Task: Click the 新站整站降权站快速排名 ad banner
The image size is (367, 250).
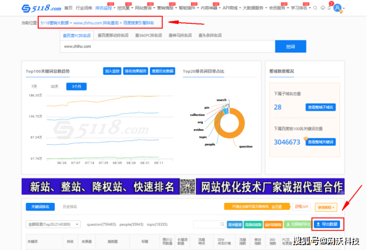Action: 100,186
